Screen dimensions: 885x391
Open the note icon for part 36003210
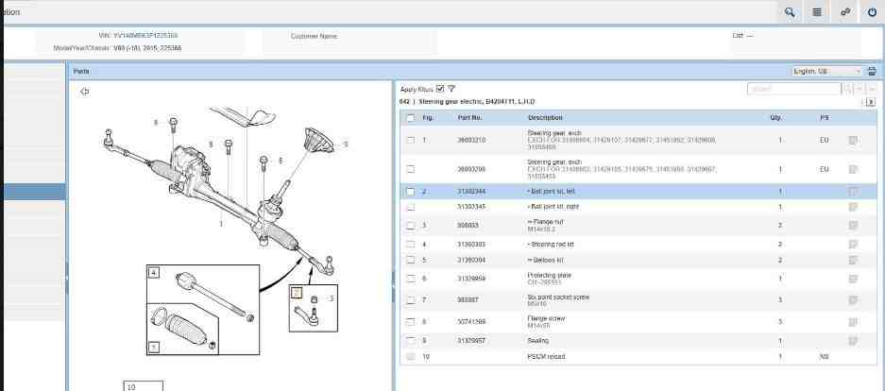point(853,140)
